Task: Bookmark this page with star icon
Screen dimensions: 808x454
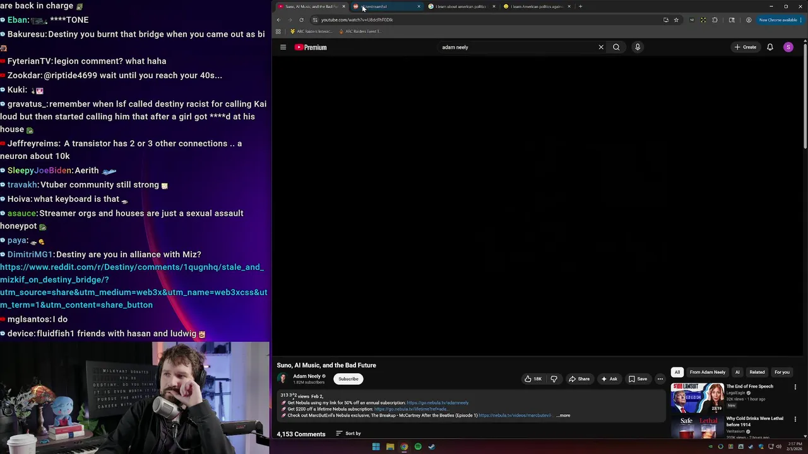Action: click(x=676, y=20)
